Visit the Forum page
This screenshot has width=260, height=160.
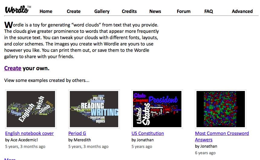pos(184,11)
